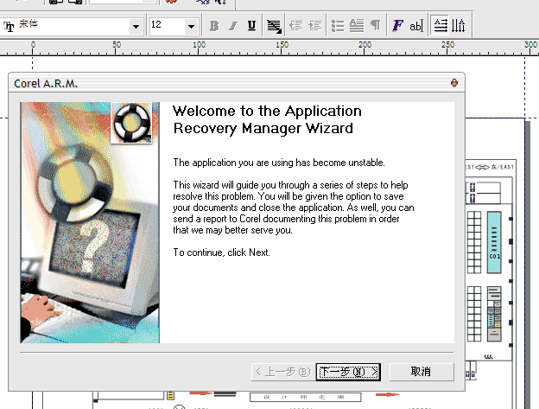Open the font size dropdown arrow
539x409 pixels.
click(192, 26)
